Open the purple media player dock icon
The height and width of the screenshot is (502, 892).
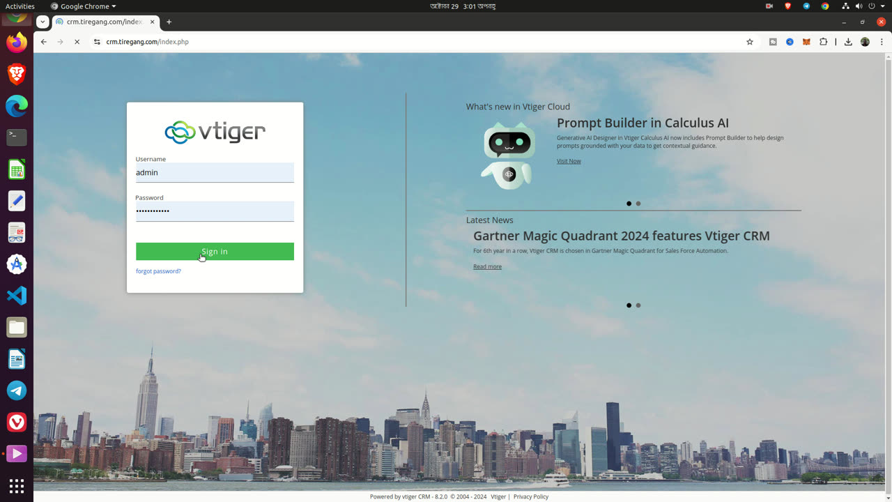(17, 454)
